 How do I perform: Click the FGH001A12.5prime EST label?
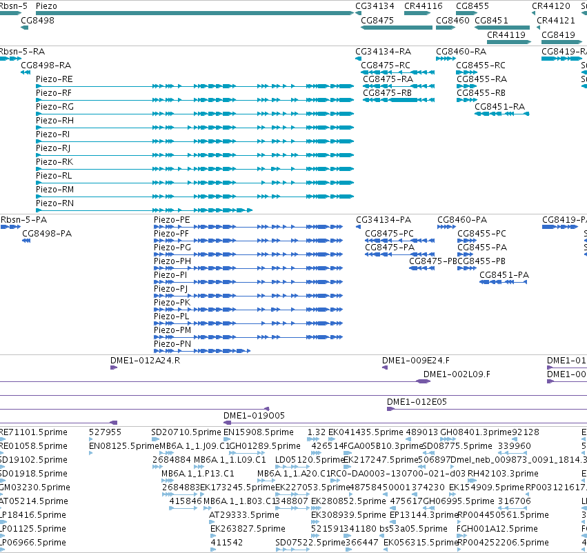497,529
